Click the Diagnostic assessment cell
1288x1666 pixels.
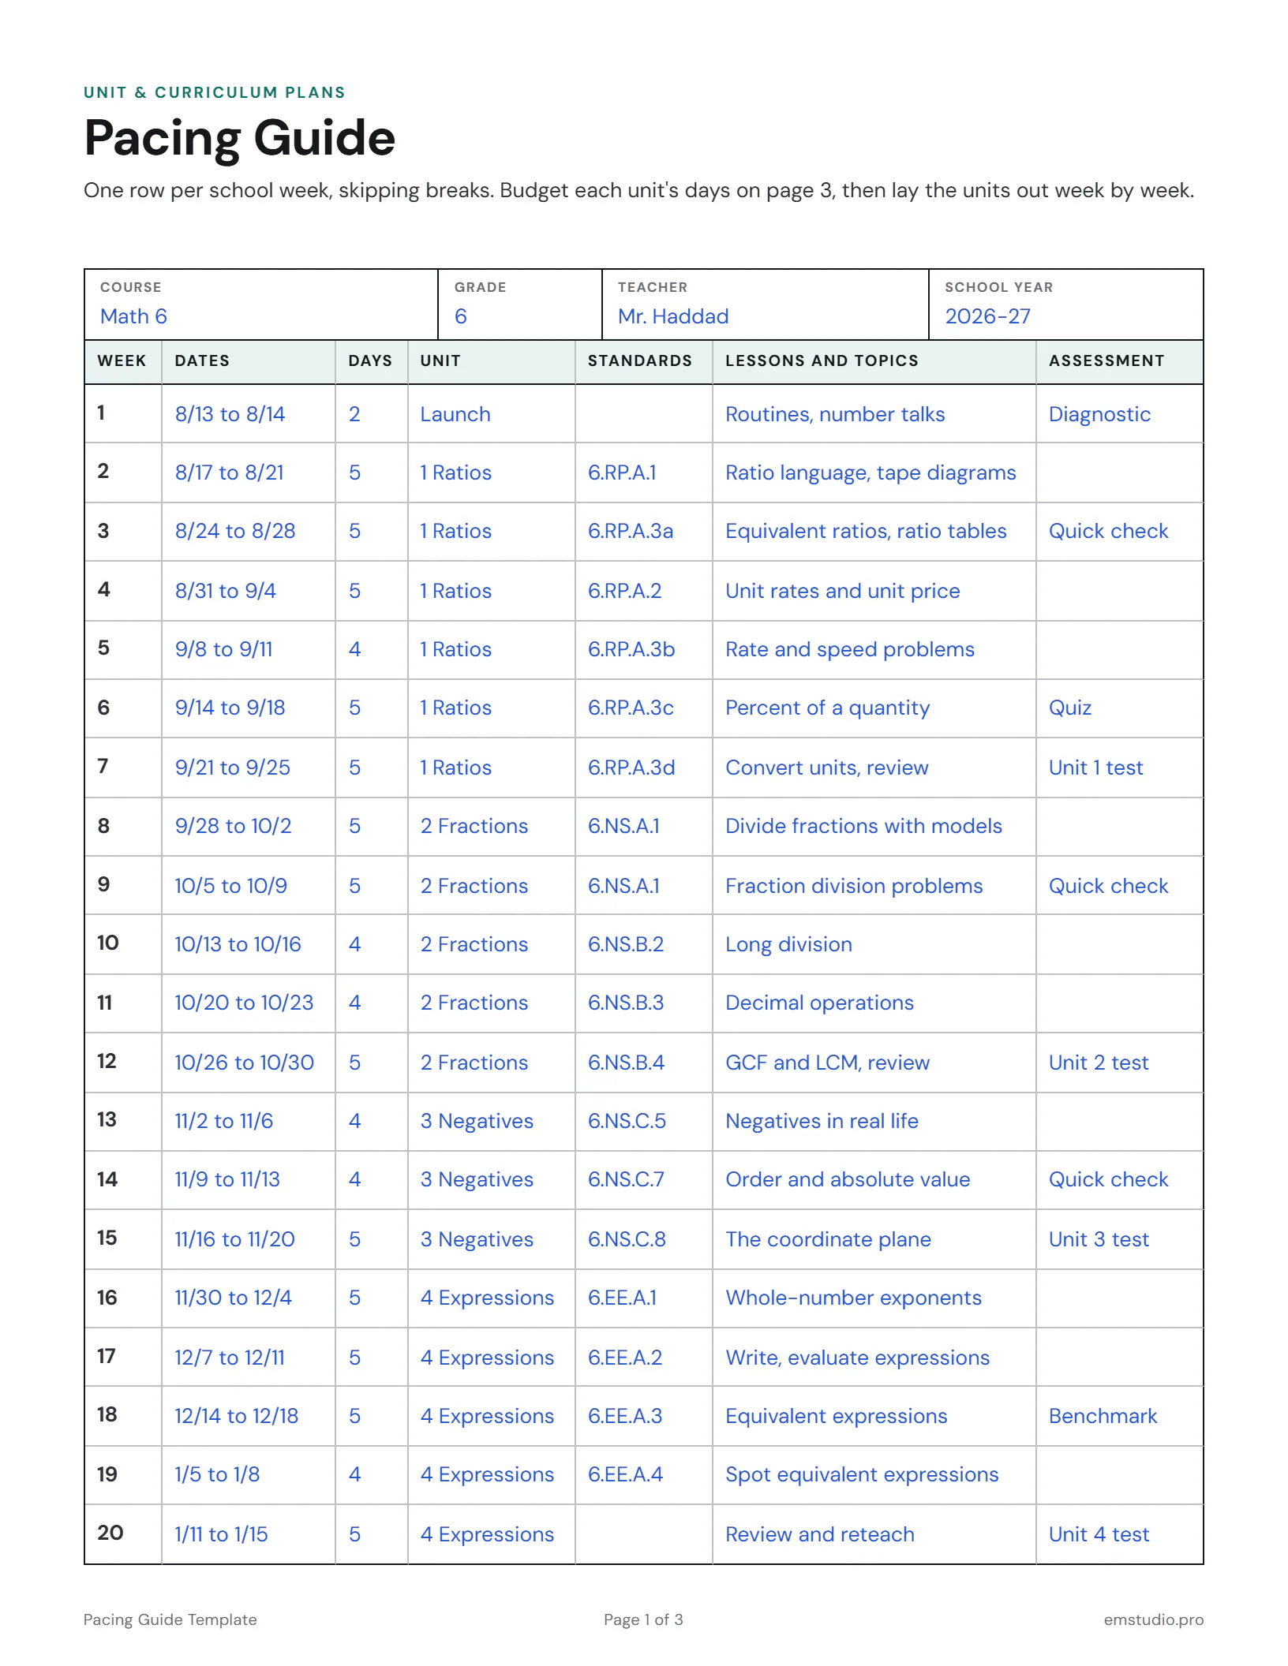pos(1120,414)
